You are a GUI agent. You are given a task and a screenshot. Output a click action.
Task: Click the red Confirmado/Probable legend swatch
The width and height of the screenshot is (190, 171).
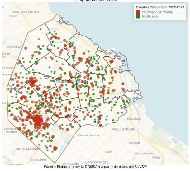point(138,12)
